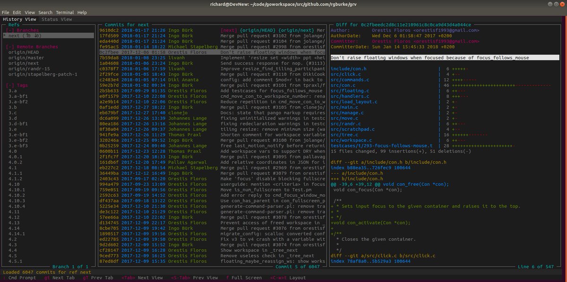The height and width of the screenshot is (282, 567).
Task: Select tag 4.1.2
Action: pyautogui.click(x=15, y=179)
